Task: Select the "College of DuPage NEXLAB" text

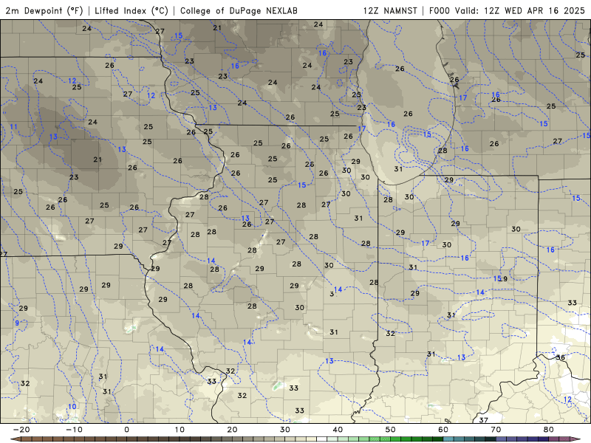Action: click(239, 10)
